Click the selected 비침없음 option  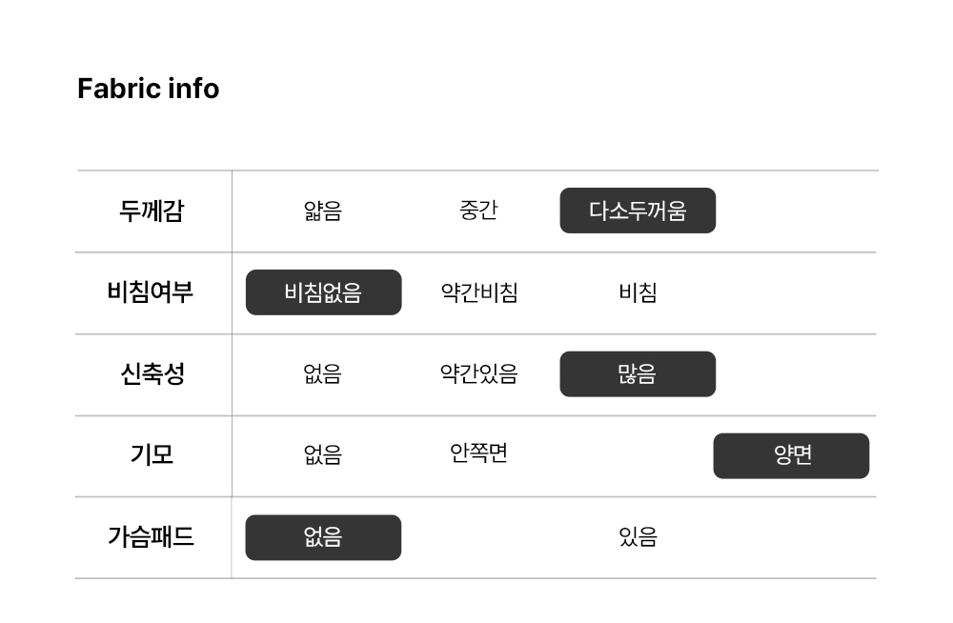point(323,292)
